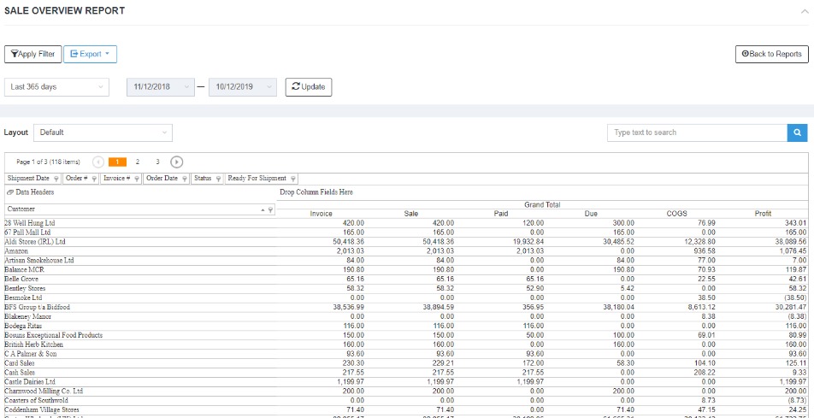Open filter icon on Order # field

(x=93, y=179)
